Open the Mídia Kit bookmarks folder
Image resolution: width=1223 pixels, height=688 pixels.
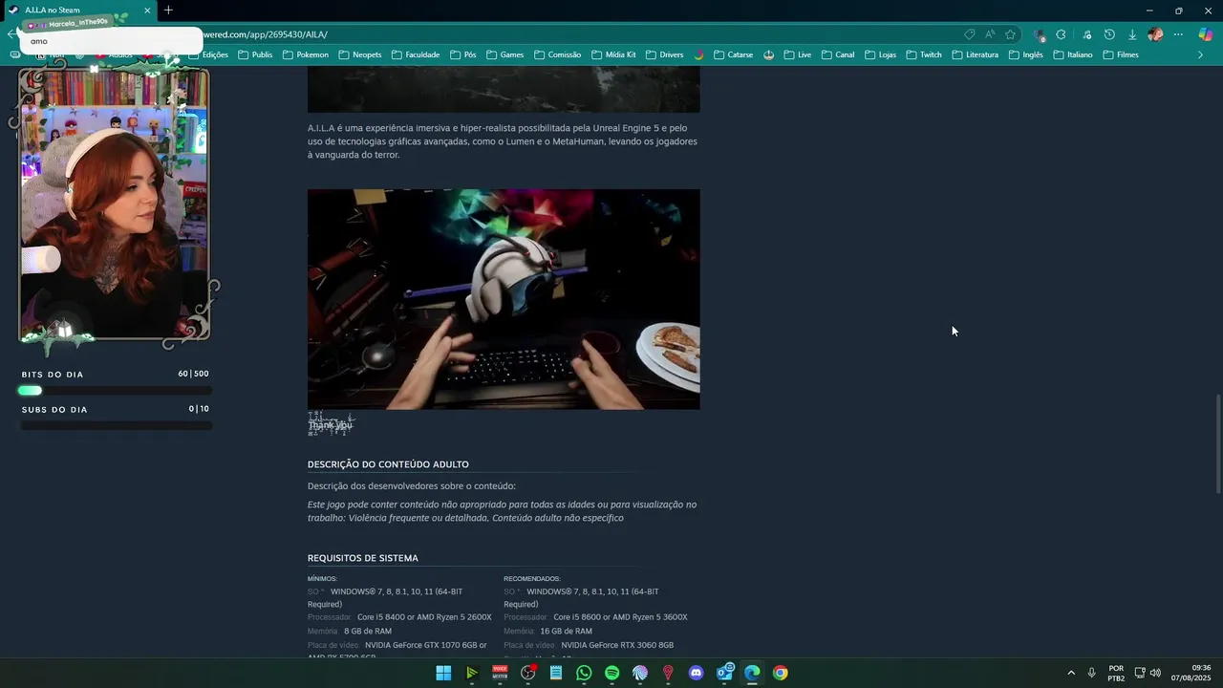[x=612, y=54]
